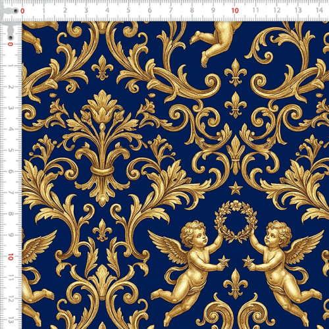Click the number 9 on the top ruler

pyautogui.click(x=213, y=11)
